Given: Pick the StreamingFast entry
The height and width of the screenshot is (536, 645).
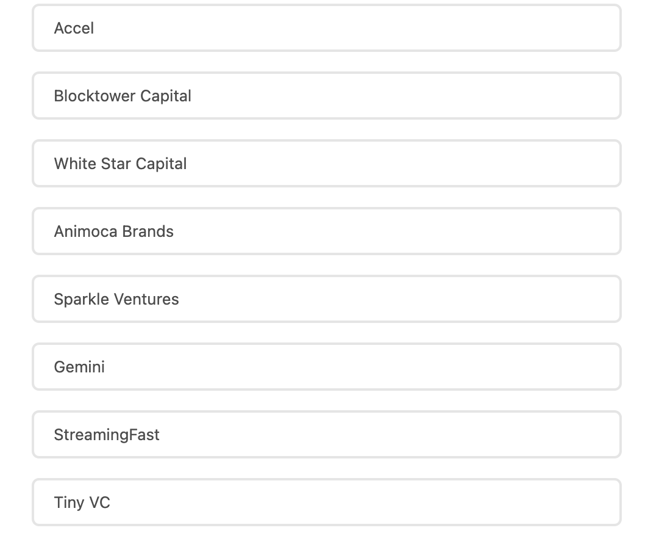Looking at the screenshot, I should [326, 435].
